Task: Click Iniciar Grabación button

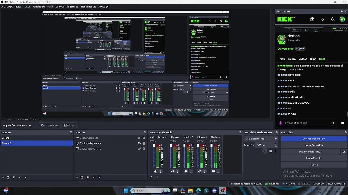Action: 314,145
